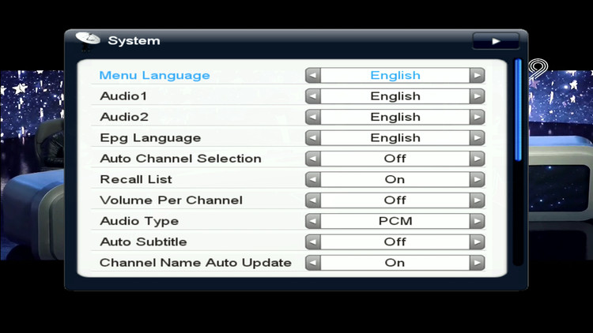Click right arrow for Menu Language
This screenshot has width=593, height=333.
[477, 76]
